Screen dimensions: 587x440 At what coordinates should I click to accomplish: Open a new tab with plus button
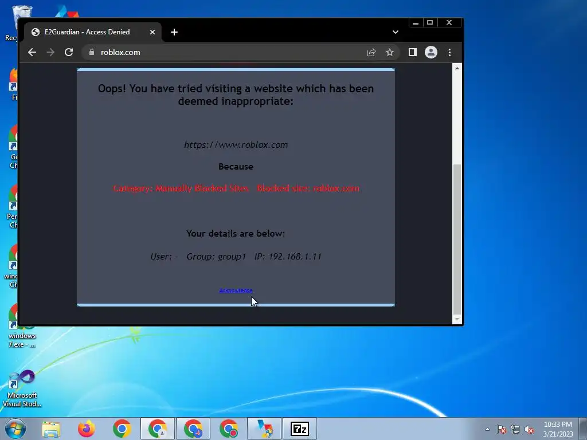tap(174, 32)
